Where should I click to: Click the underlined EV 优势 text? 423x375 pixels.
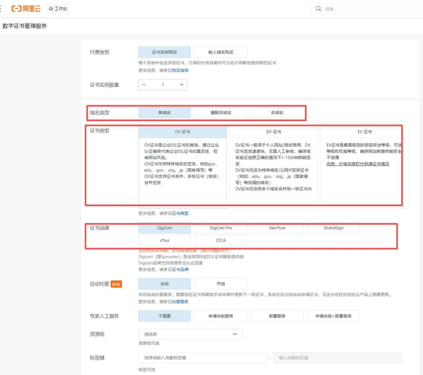tap(358, 164)
